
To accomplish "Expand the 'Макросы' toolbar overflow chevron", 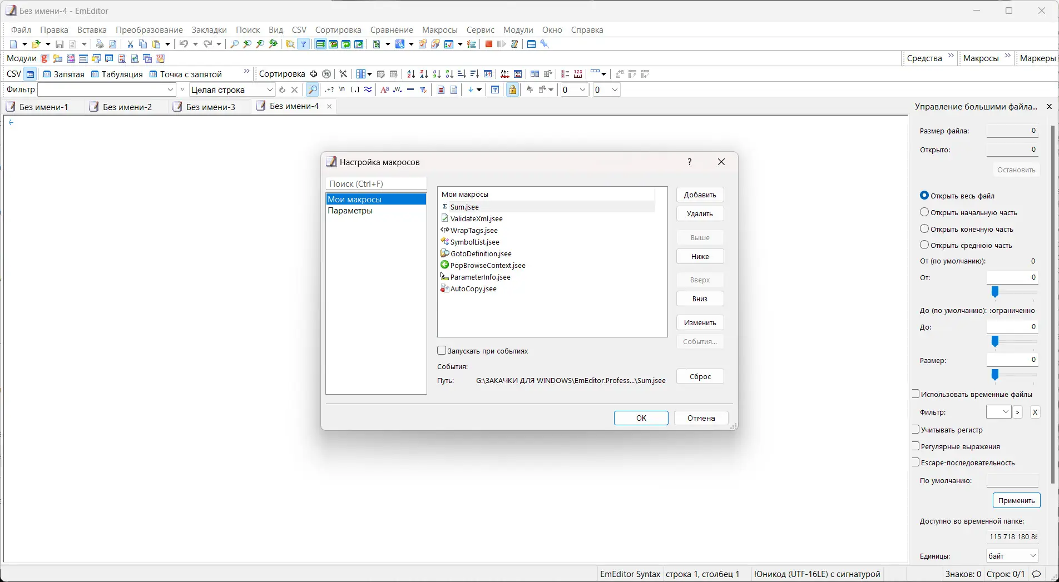I will pos(1008,56).
